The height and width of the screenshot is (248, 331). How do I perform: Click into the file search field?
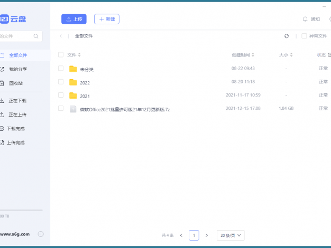click(20, 36)
